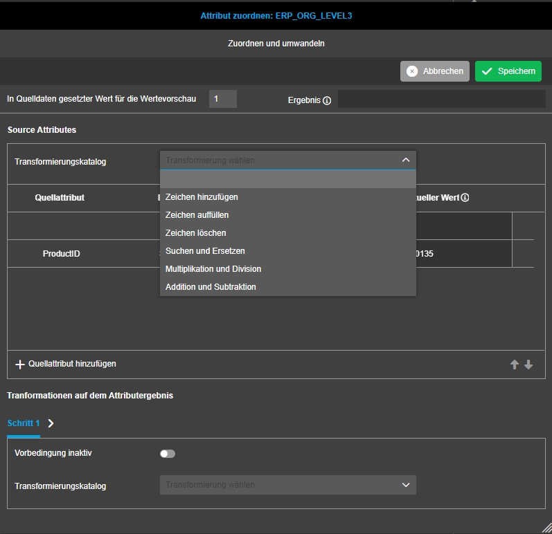Viewport: 552px width, 534px height.
Task: Choose 'Zeichen auffüllen' option
Action: [197, 215]
